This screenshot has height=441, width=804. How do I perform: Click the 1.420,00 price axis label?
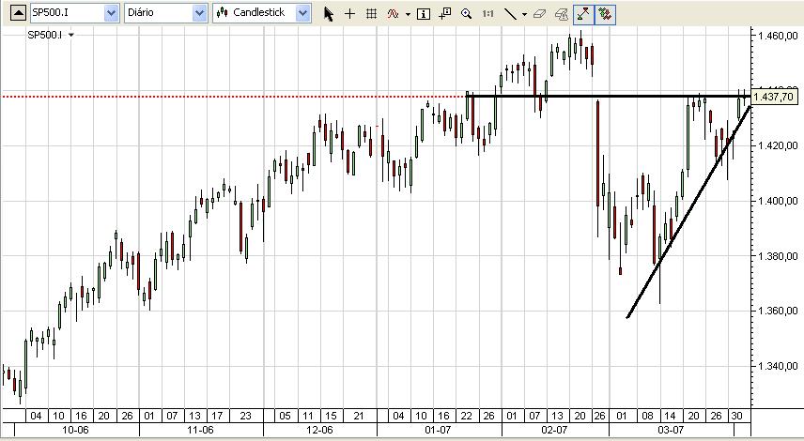click(778, 145)
